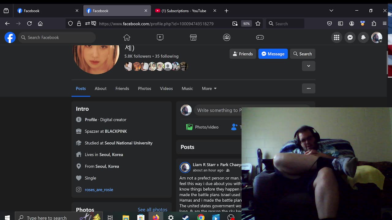Open the three-dot profile options menu
The width and height of the screenshot is (392, 220).
point(308,88)
